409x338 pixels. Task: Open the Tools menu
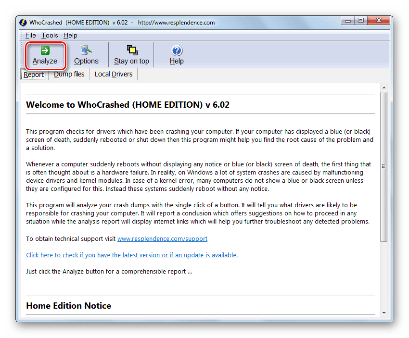coord(50,35)
